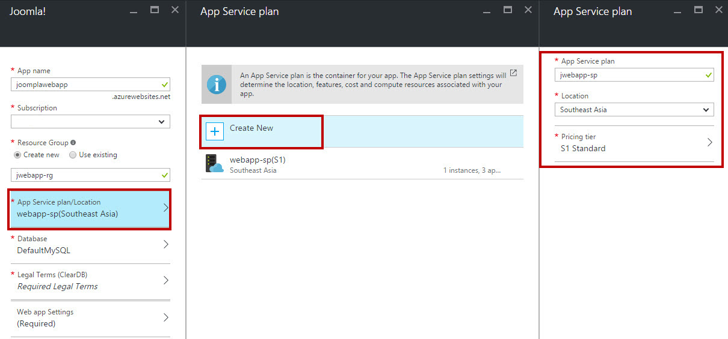
Task: Click the .azurewebsites.net domain text
Action: pos(141,96)
